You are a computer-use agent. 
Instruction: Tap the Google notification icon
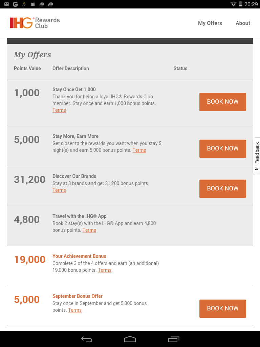point(15,4)
